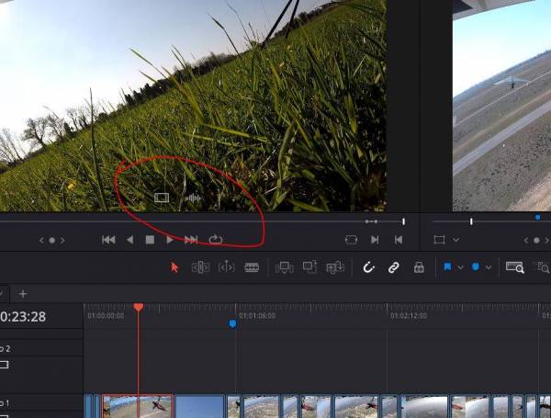Click the Replace clip icon

[335, 267]
